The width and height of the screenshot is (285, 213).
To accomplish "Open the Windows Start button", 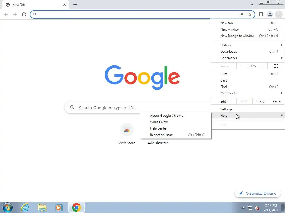I will coord(8,207).
